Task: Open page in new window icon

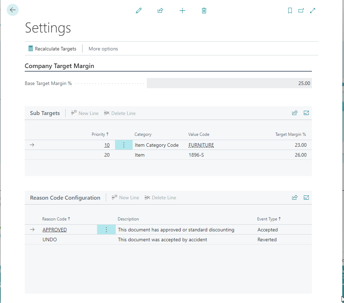Action: (x=301, y=11)
